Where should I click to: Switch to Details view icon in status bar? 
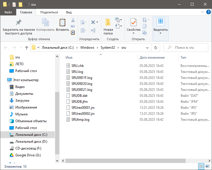pos(201,166)
